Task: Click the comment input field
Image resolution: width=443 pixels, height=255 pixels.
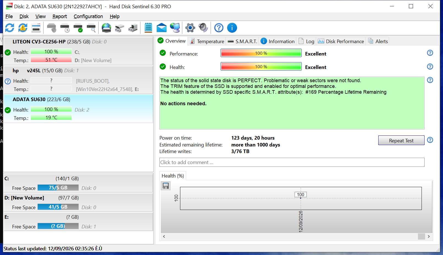Action: 292,162
